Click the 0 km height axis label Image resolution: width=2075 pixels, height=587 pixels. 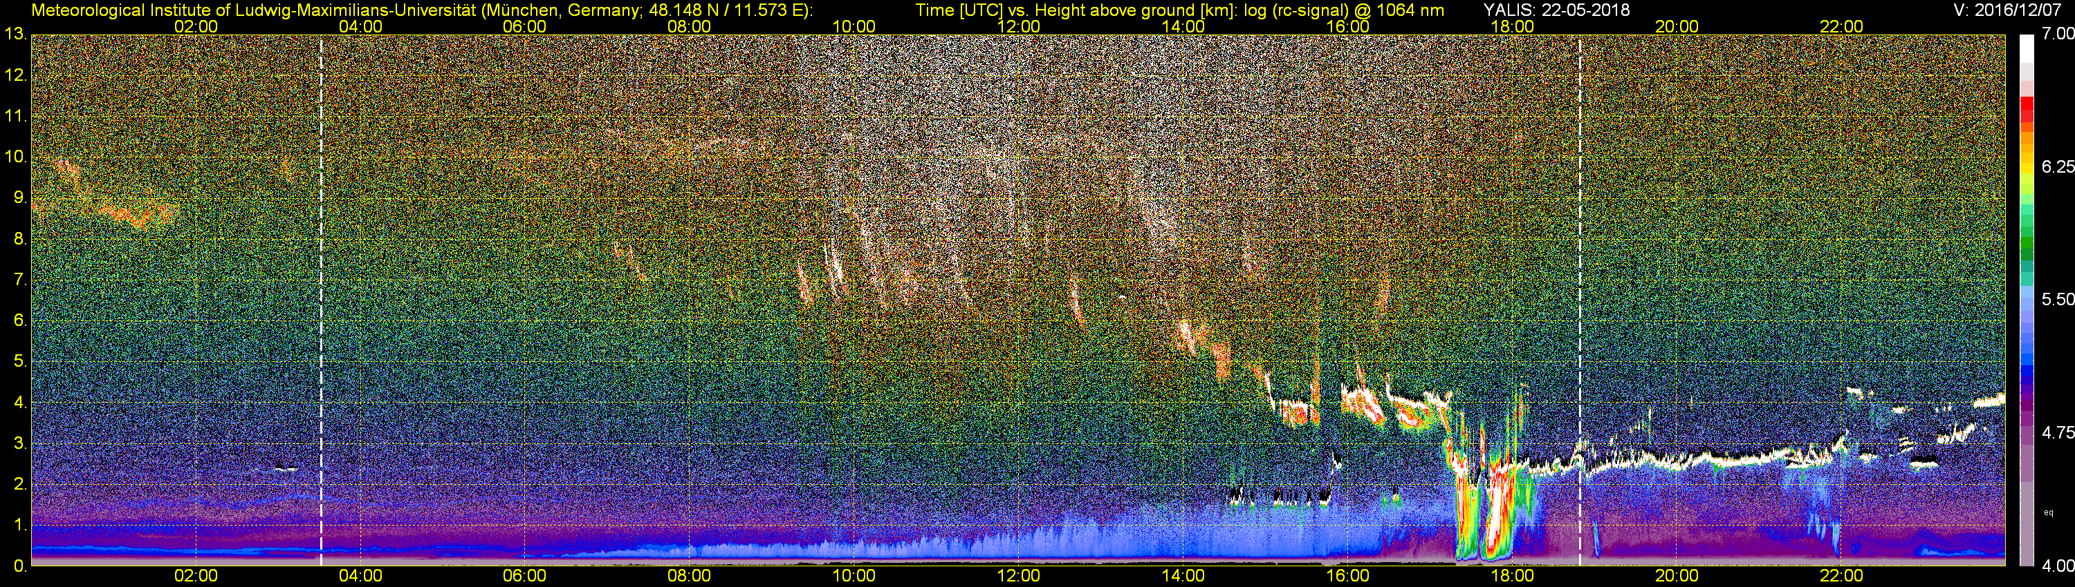pyautogui.click(x=19, y=566)
